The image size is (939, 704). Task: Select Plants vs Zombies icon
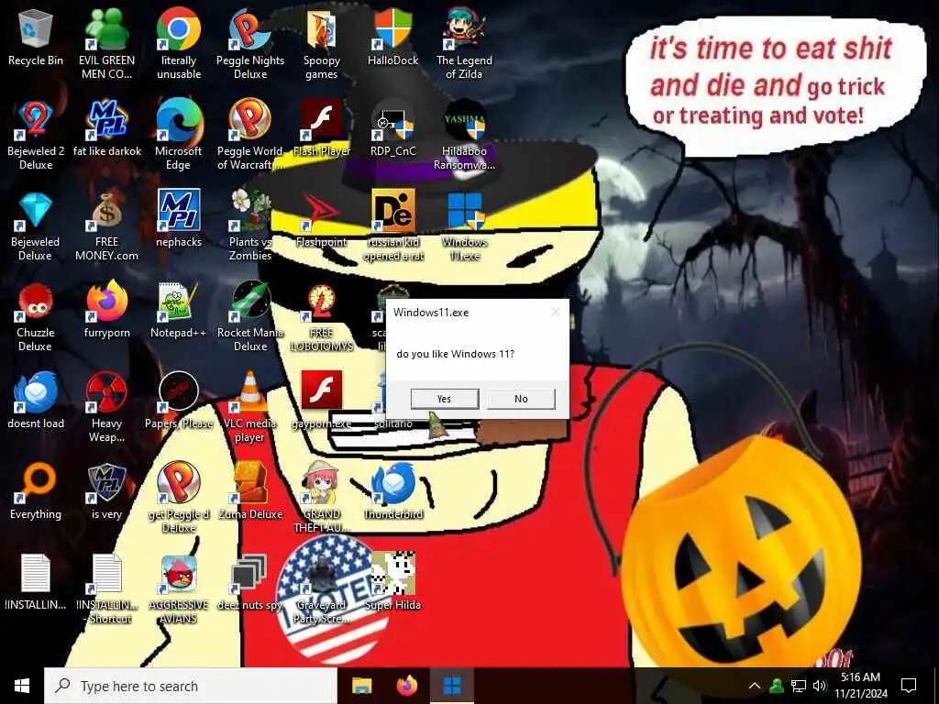coord(250,225)
